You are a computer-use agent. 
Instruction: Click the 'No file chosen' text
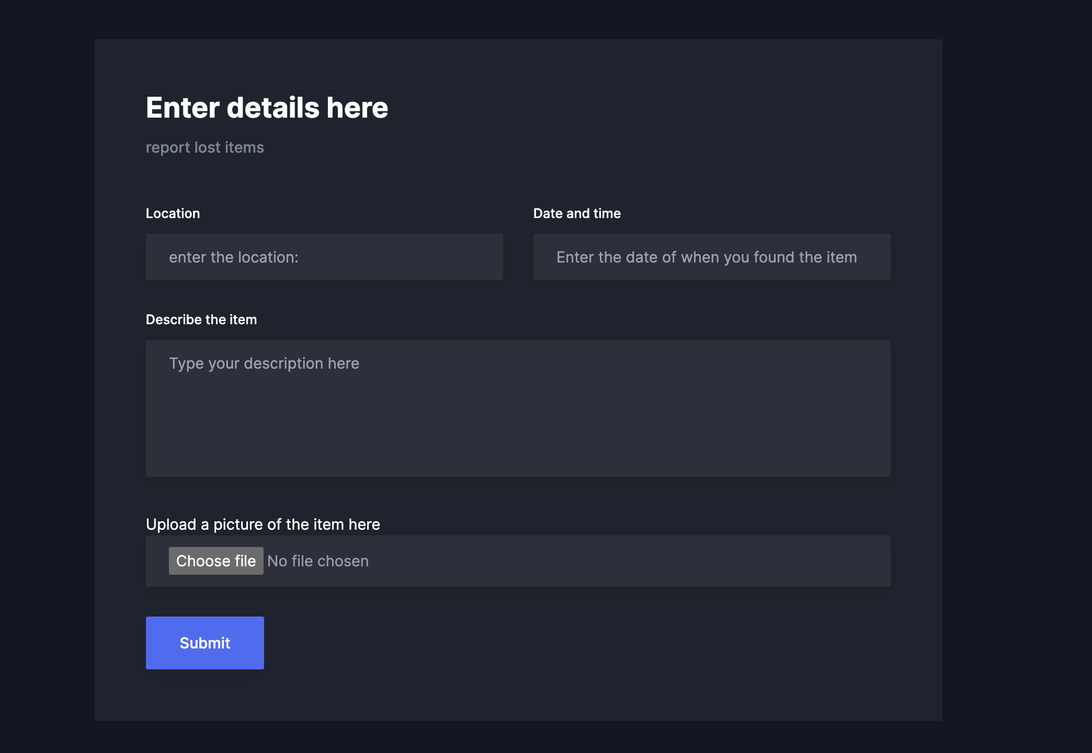coord(318,561)
